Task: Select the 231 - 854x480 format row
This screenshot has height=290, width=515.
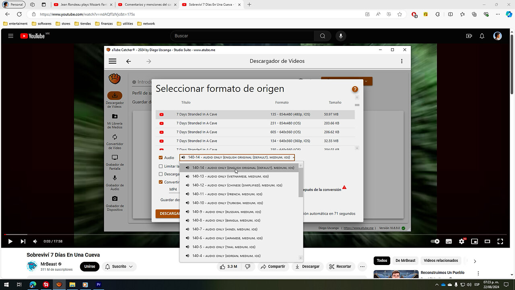Action: click(255, 123)
